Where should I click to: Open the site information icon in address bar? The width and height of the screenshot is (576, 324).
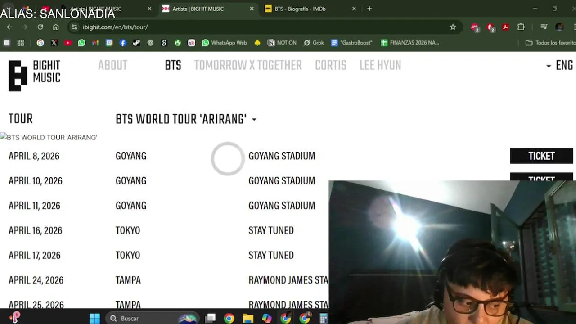(x=74, y=27)
